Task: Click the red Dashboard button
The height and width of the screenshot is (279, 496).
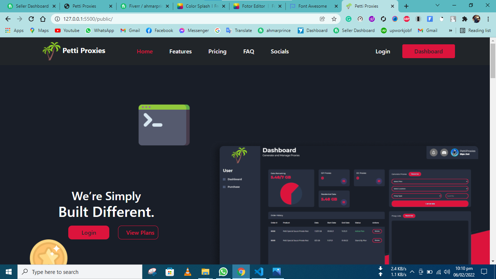Action: pyautogui.click(x=428, y=51)
